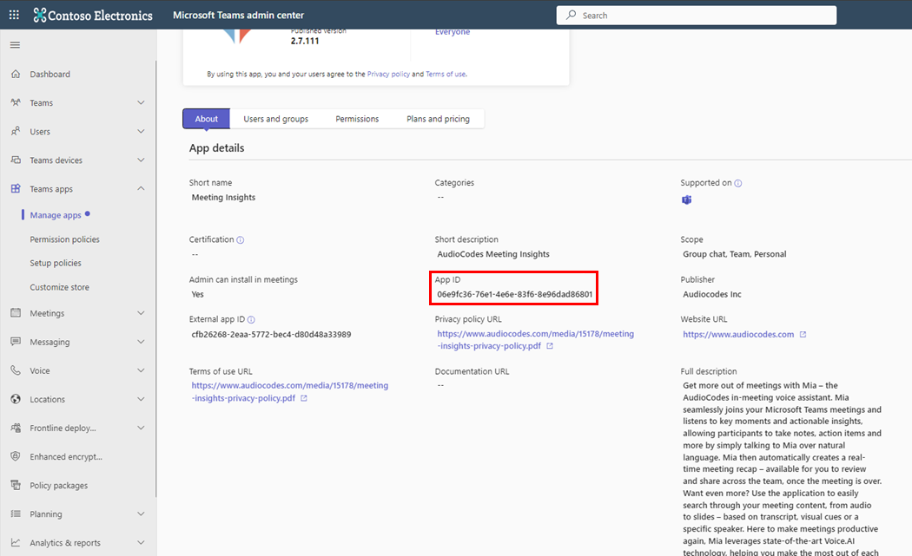Image resolution: width=912 pixels, height=556 pixels.
Task: Click the Supported on info icon
Action: tap(738, 184)
